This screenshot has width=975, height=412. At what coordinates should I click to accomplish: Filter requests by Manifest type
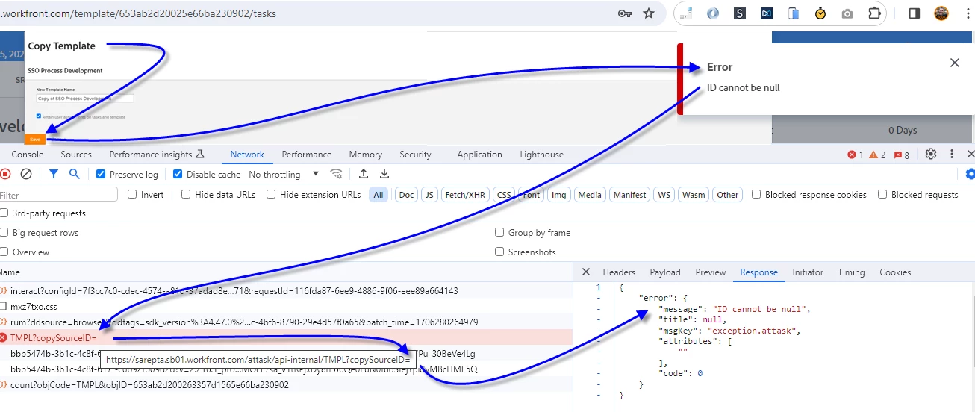click(629, 195)
